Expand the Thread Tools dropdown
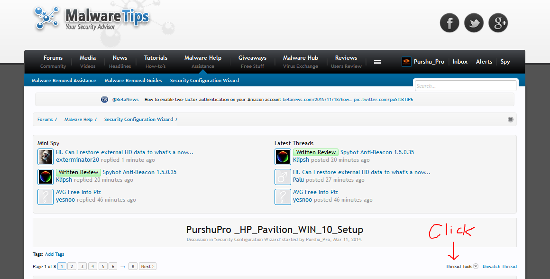The image size is (550, 279). click(462, 266)
